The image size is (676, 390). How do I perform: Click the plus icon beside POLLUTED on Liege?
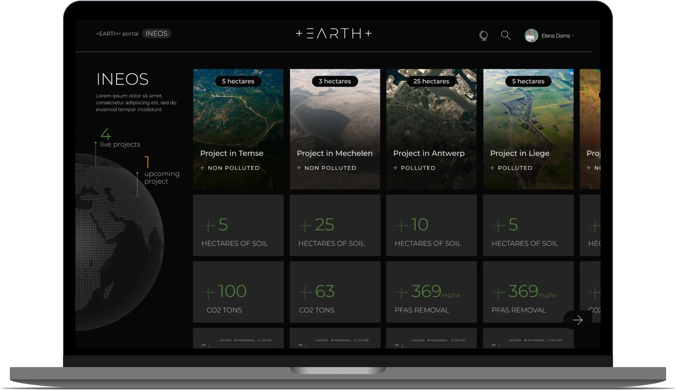[492, 168]
